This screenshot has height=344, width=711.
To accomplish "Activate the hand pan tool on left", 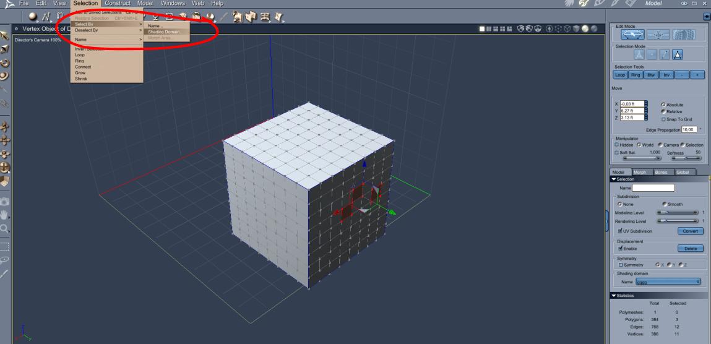I will 4,214.
